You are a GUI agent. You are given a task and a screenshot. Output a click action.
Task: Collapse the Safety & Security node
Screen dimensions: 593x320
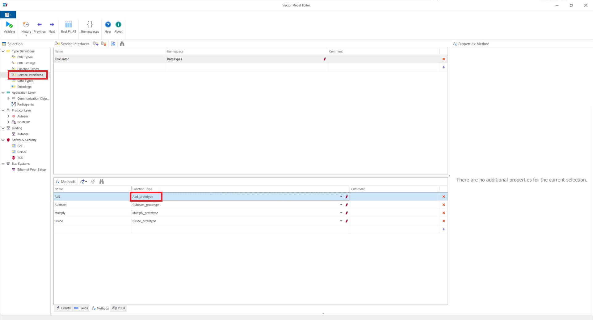(x=3, y=140)
